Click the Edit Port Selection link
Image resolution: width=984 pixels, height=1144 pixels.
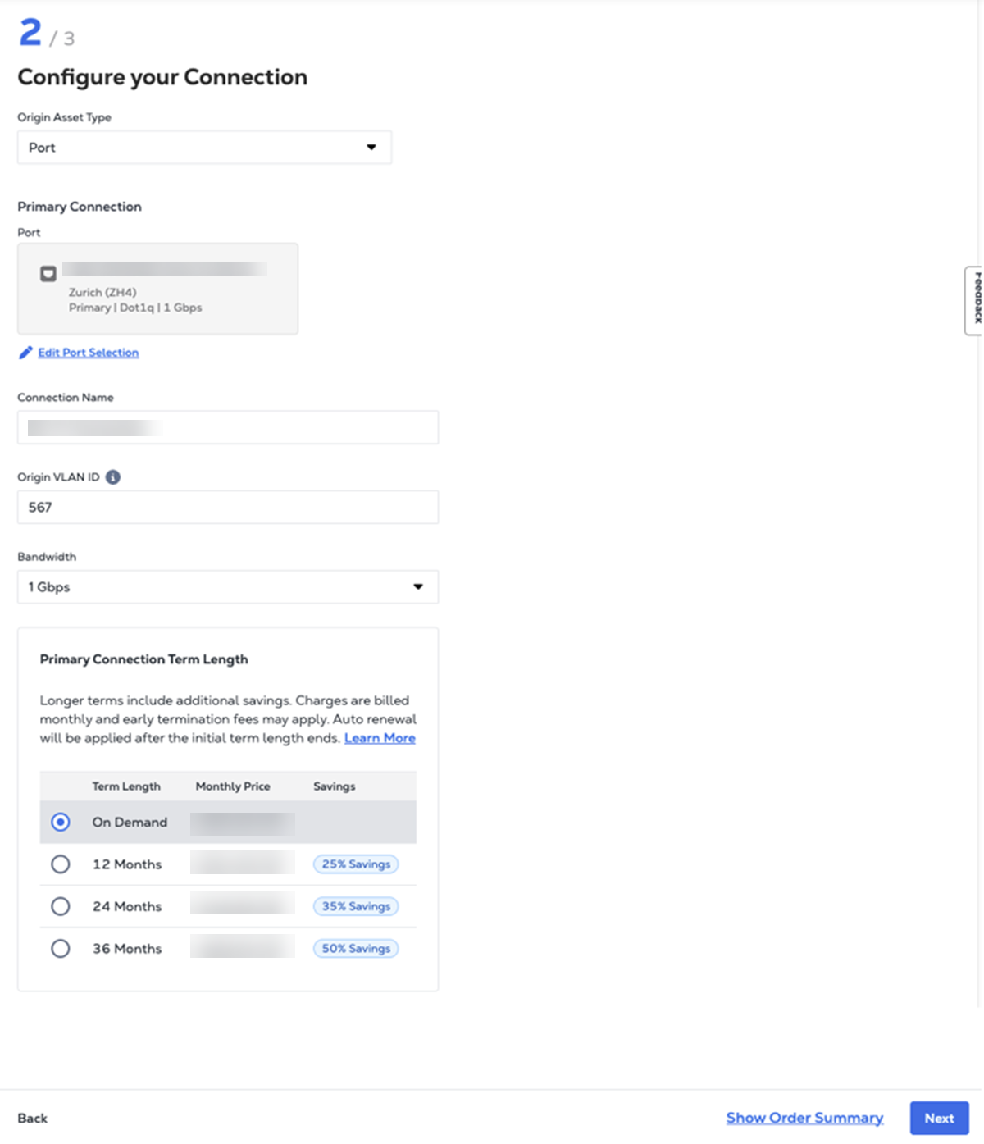(89, 353)
